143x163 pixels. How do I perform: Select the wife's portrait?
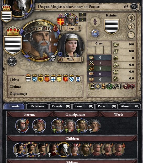tap(71, 46)
